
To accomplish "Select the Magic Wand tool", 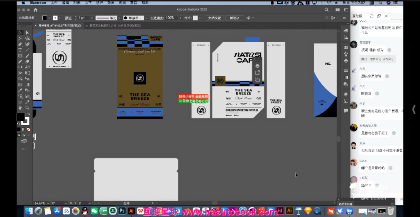I will [x=20, y=38].
